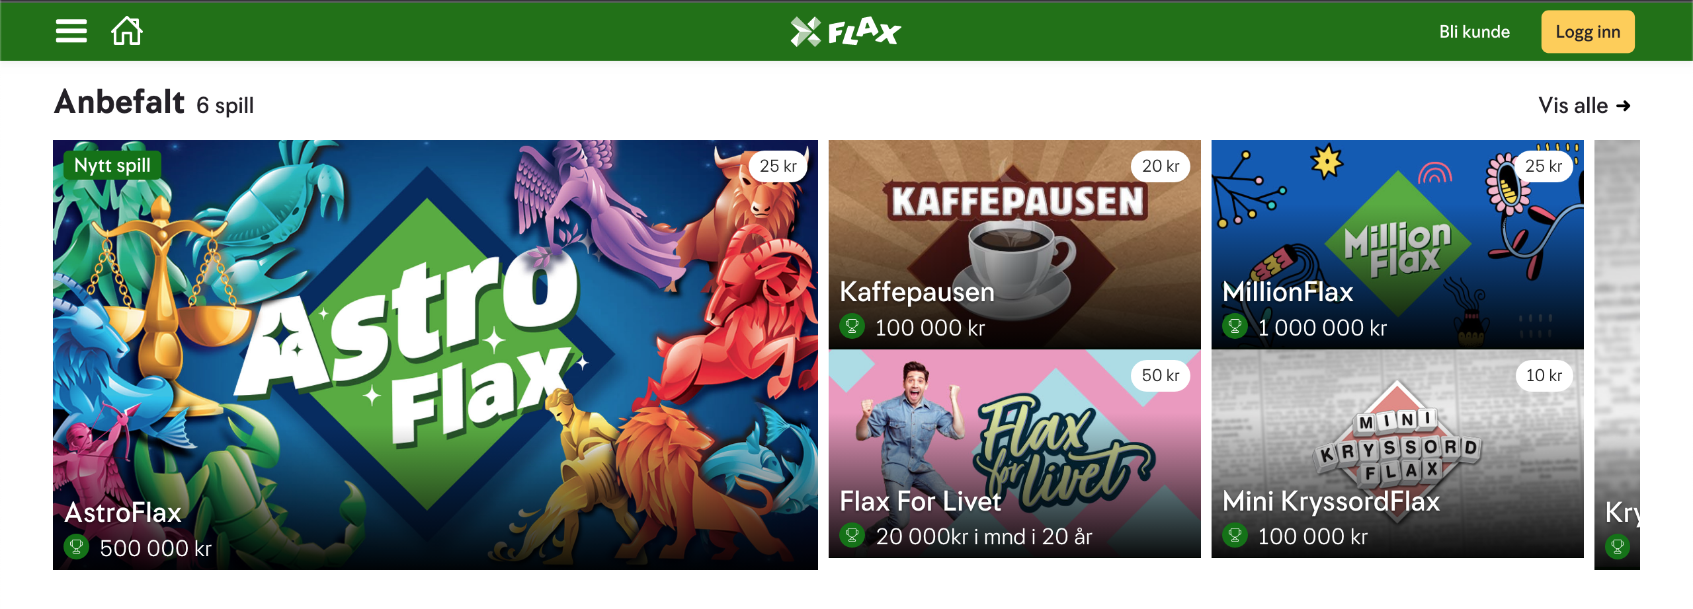Image resolution: width=1693 pixels, height=609 pixels.
Task: Open the hamburger menu icon
Action: coord(71,31)
